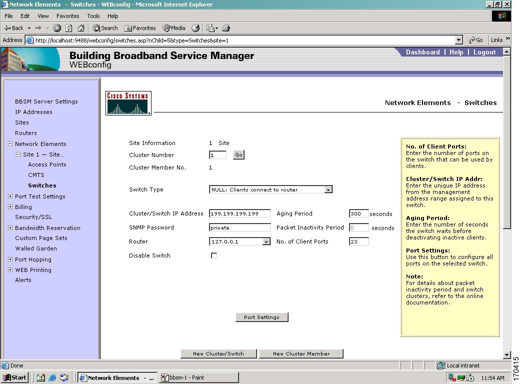Click the Refresh page icon
The image size is (521, 384).
click(69, 28)
